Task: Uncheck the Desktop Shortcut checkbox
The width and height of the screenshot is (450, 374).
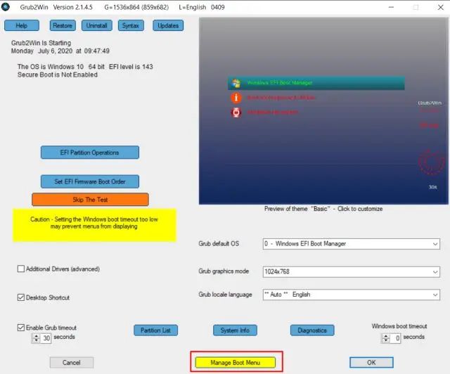Action: (21, 297)
